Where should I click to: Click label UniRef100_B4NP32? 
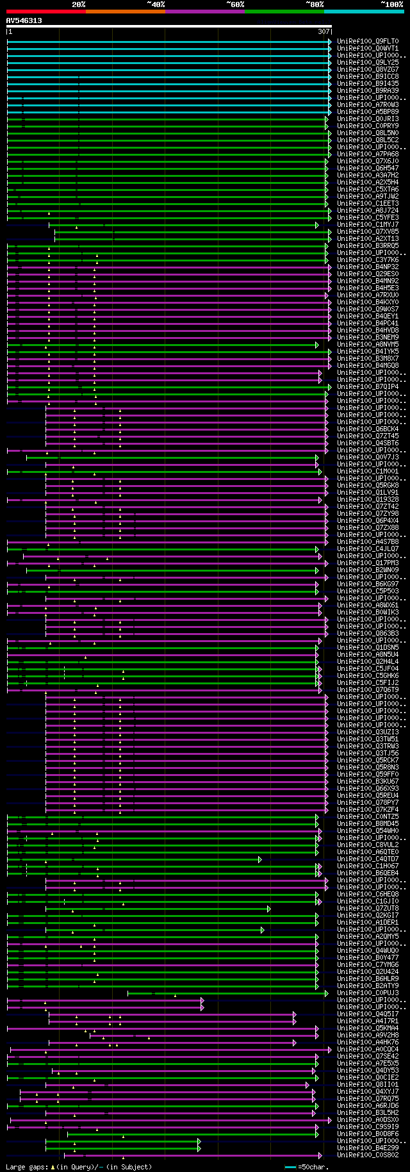(368, 267)
